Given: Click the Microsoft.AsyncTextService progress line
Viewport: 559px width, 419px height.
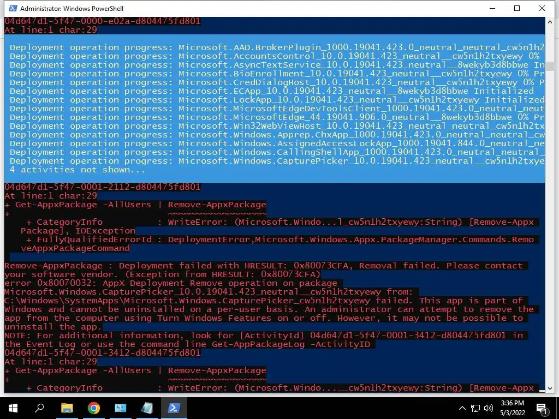Looking at the screenshot, I should click(x=277, y=65).
